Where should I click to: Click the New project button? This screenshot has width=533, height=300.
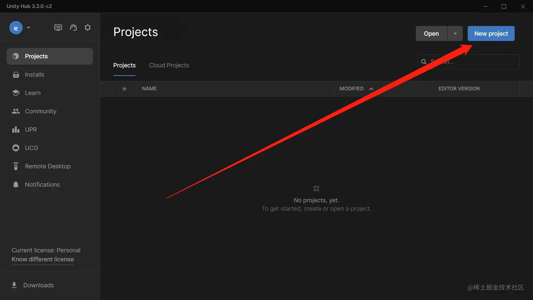tap(491, 33)
